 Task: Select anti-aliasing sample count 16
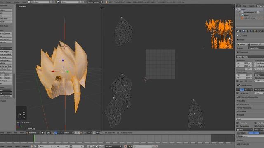point(250,90)
